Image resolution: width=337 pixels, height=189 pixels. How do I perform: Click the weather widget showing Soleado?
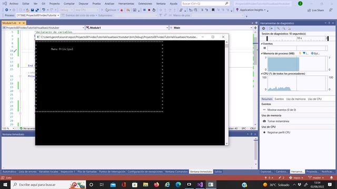point(276,185)
